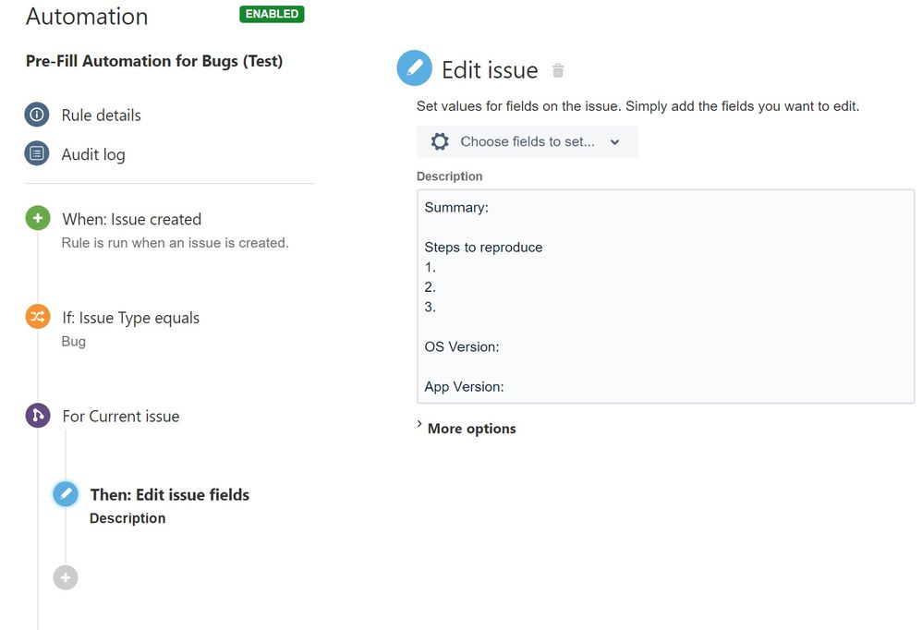
Task: Select the If: Issue Type equals step
Action: point(130,318)
